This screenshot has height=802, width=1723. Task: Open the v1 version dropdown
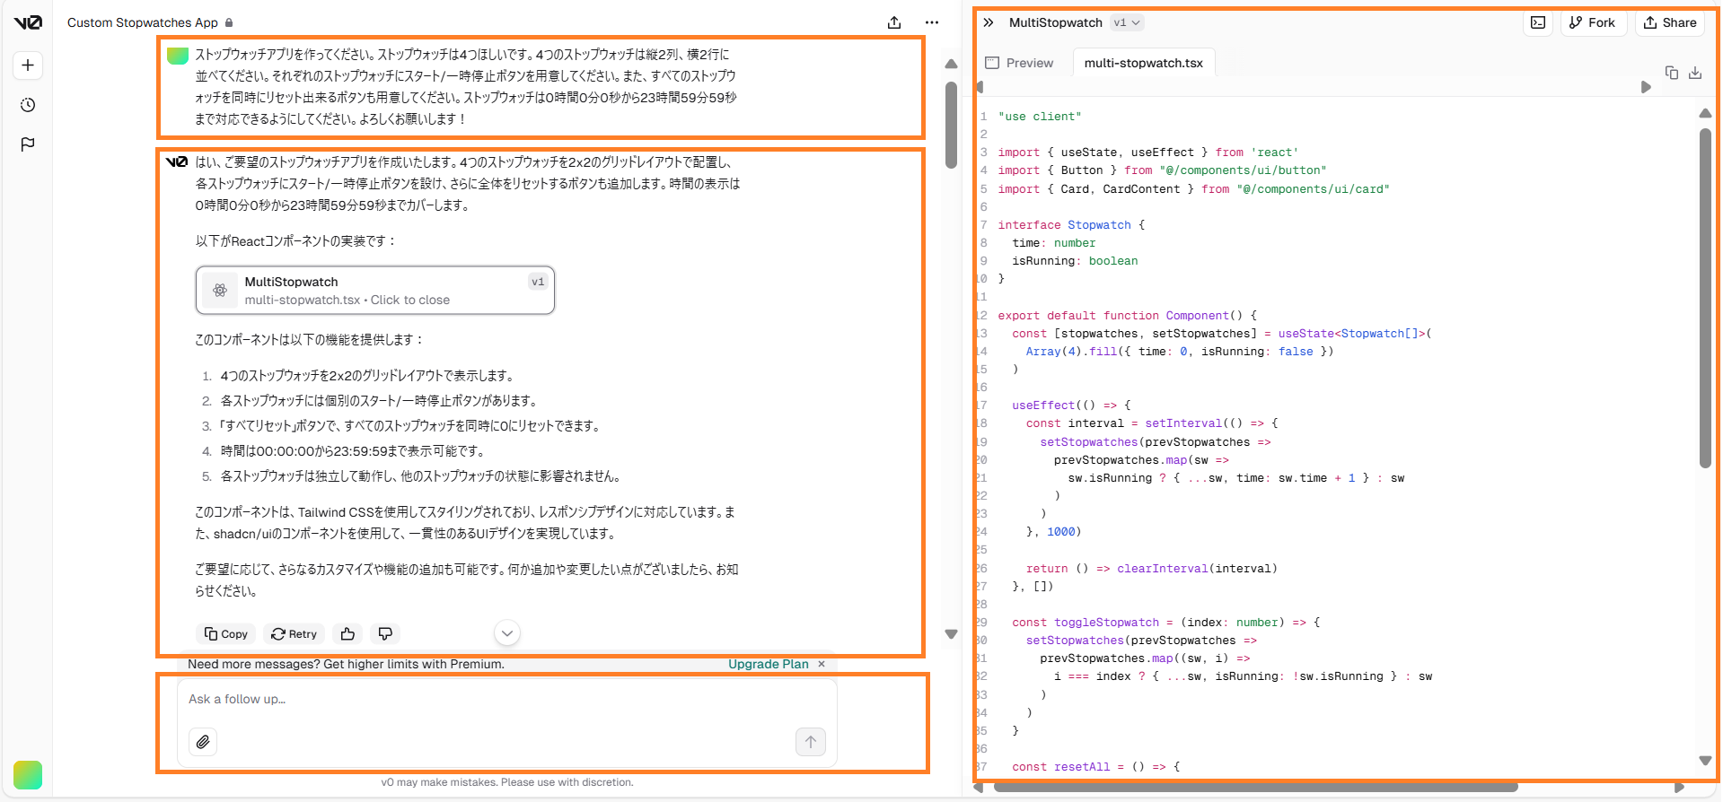[x=1127, y=22]
